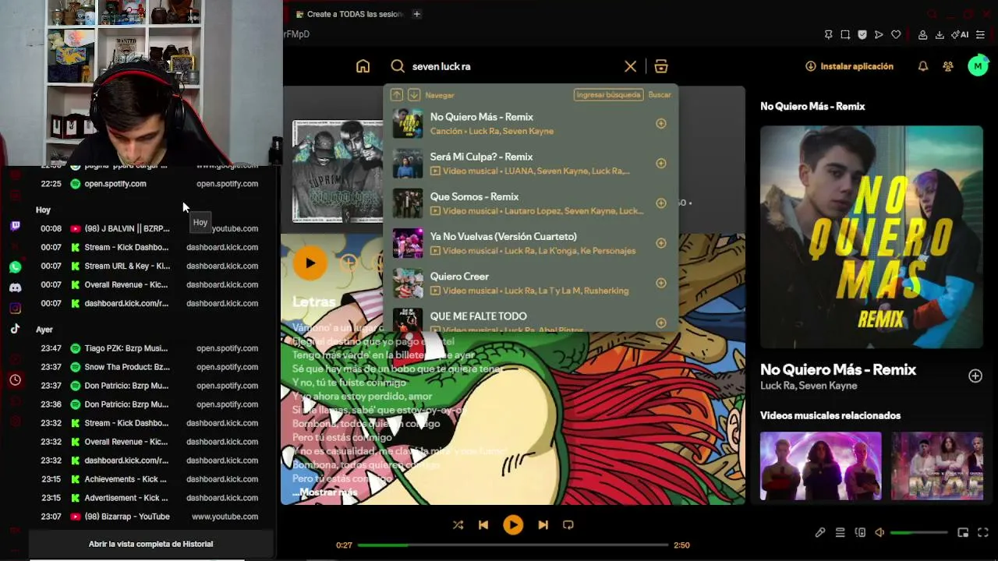
Task: Click the Buscar button in search dropdown
Action: [660, 95]
